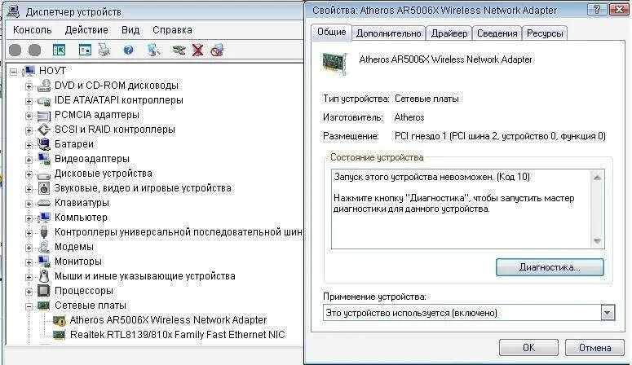Click the PCMCIA adapters icon

(44, 115)
